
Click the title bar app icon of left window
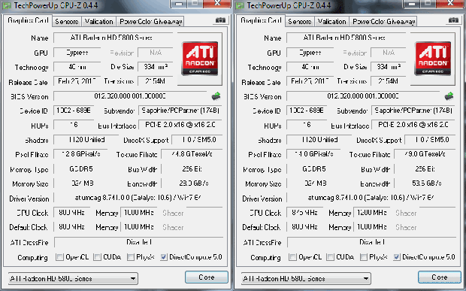[7, 5]
